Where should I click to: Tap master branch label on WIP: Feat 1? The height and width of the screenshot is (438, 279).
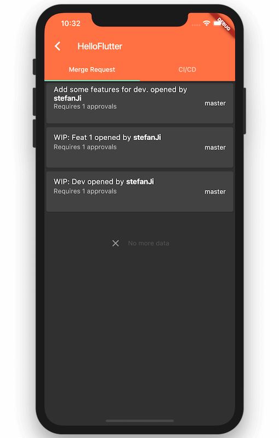pos(215,147)
